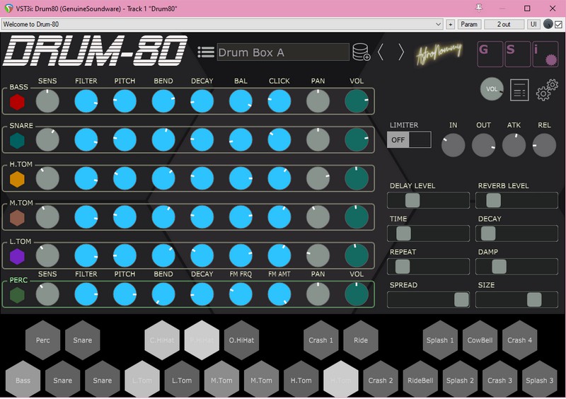566x399 pixels.
Task: Click the AstroNoway neon logo
Action: coord(438,54)
